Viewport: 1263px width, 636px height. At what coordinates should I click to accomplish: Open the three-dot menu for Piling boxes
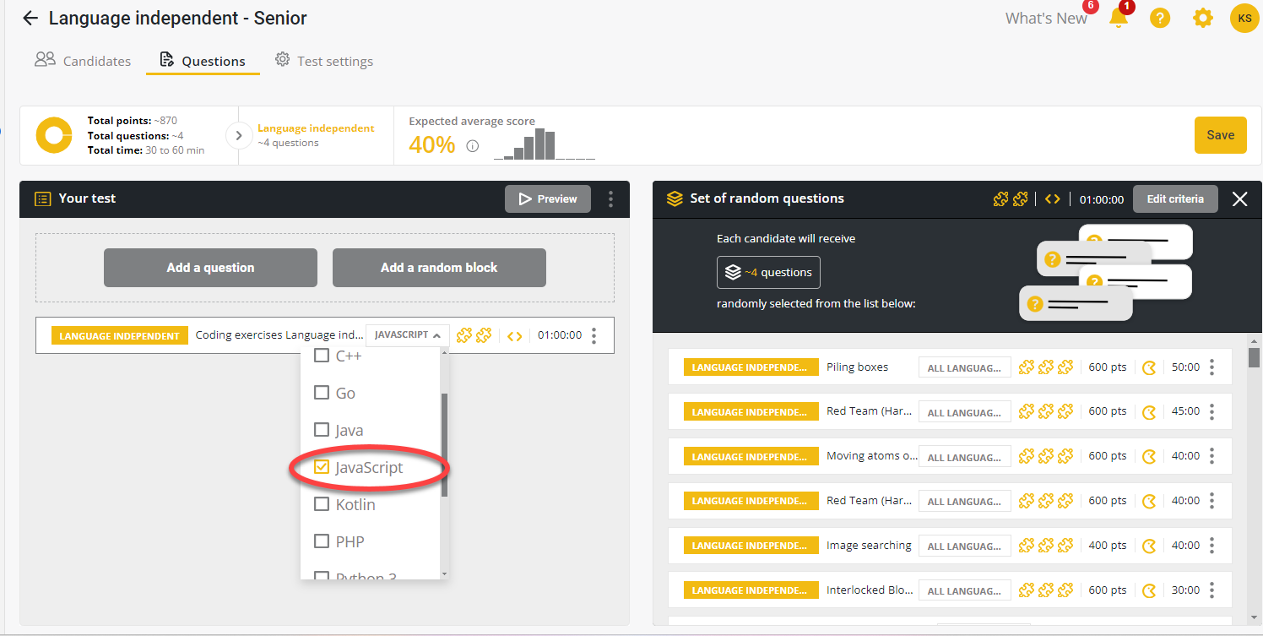1212,367
